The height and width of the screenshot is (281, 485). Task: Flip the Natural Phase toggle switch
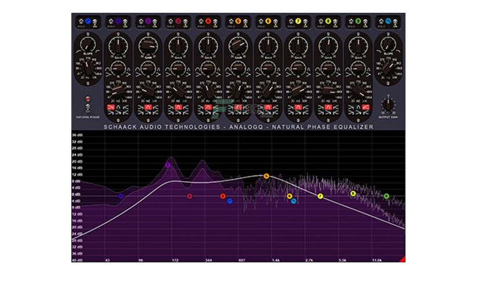pos(88,107)
